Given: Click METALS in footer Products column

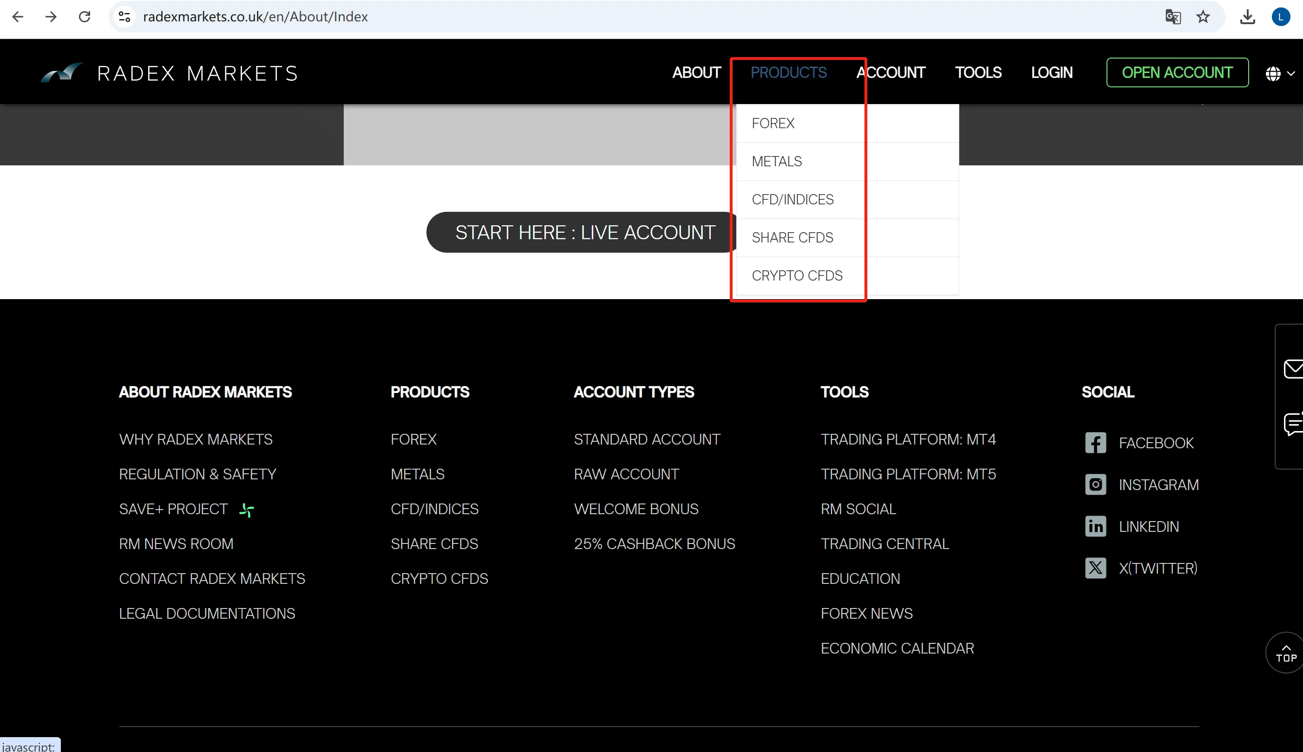Looking at the screenshot, I should click(x=417, y=474).
